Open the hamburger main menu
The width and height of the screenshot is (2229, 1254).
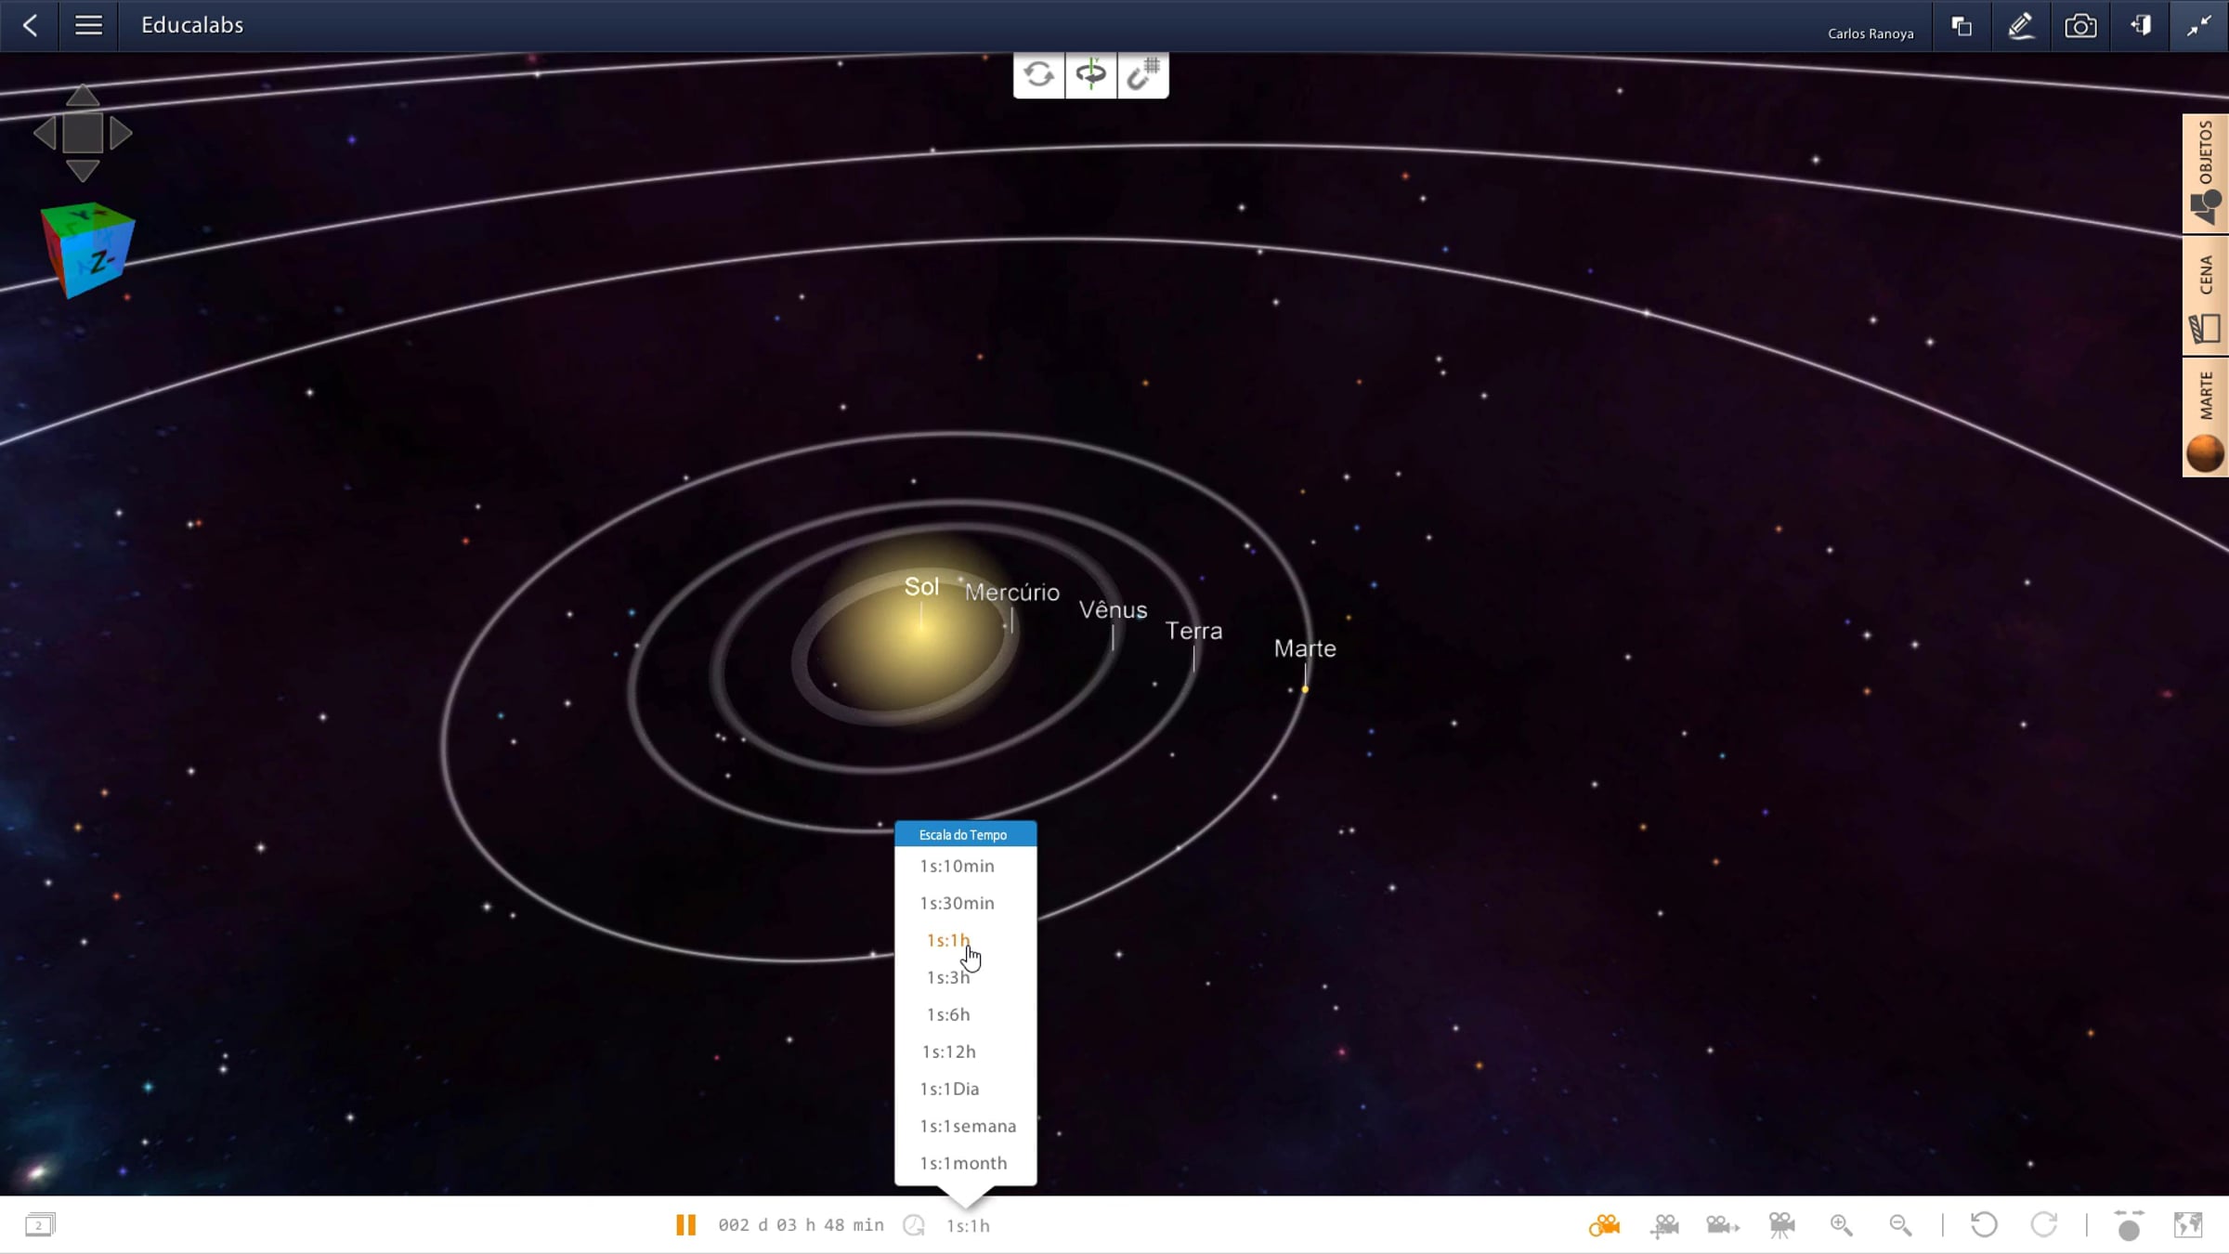coord(88,25)
